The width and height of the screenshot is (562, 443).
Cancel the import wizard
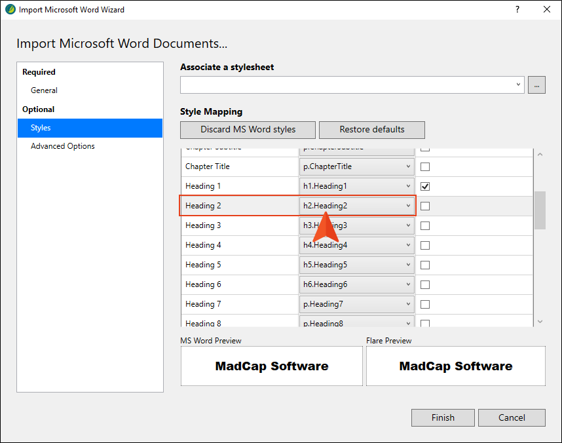coord(512,417)
